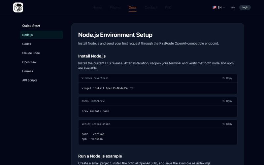Click the Run a Node.js example heading
Screen dimensions: 264x165
tap(100, 156)
